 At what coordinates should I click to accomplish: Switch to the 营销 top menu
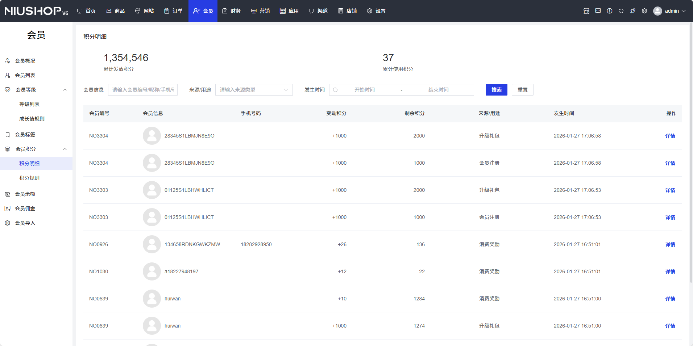[260, 11]
